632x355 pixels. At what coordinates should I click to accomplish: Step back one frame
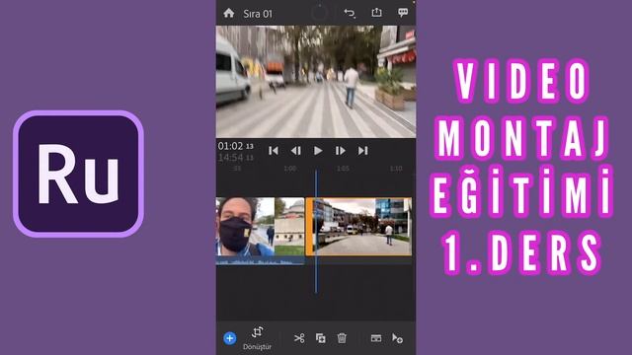(x=296, y=151)
